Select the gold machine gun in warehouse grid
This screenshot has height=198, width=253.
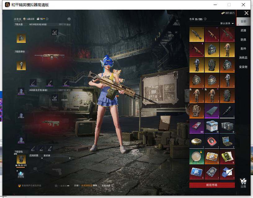[x=197, y=34]
